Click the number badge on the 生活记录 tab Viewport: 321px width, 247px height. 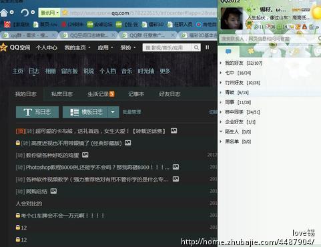(x=112, y=94)
